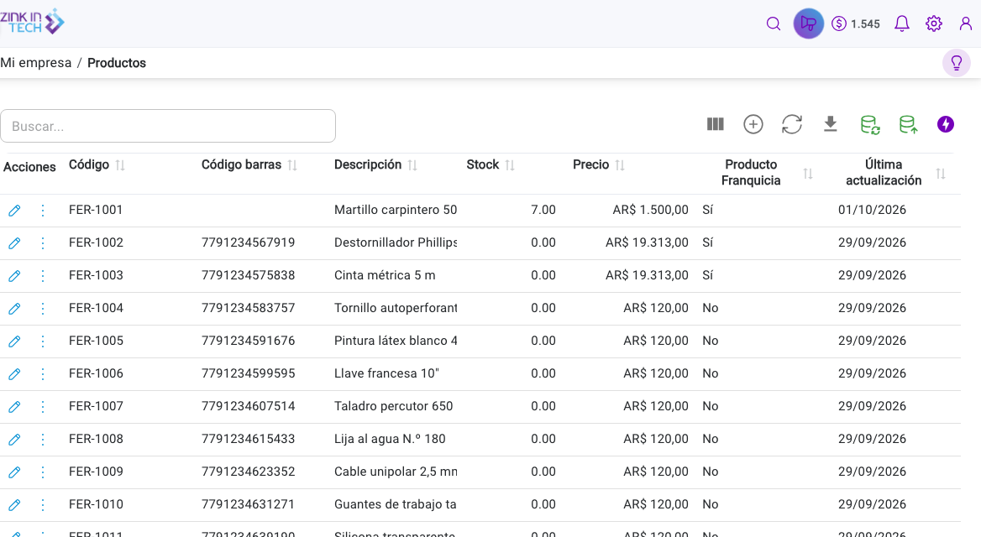Open more options for FER-1007
The width and height of the screenshot is (981, 537).
(x=43, y=407)
